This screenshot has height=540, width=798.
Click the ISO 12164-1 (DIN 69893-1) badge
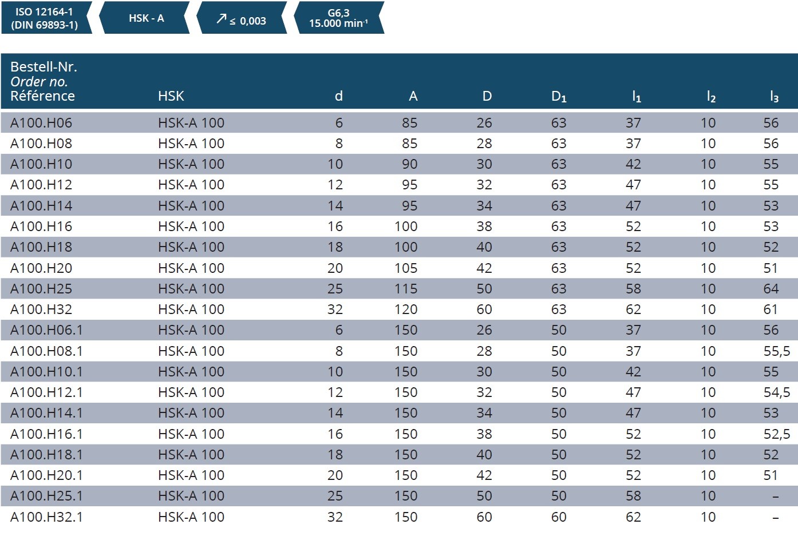[x=46, y=18]
